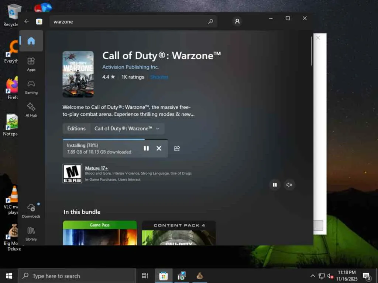The height and width of the screenshot is (283, 378).
Task: Click the 4.4 star rating
Action: (109, 77)
